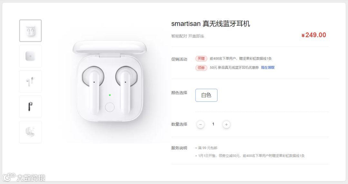Image resolution: width=348 pixels, height=184 pixels.
Task: View second thumbnail showing closed case
Action: coord(30,56)
